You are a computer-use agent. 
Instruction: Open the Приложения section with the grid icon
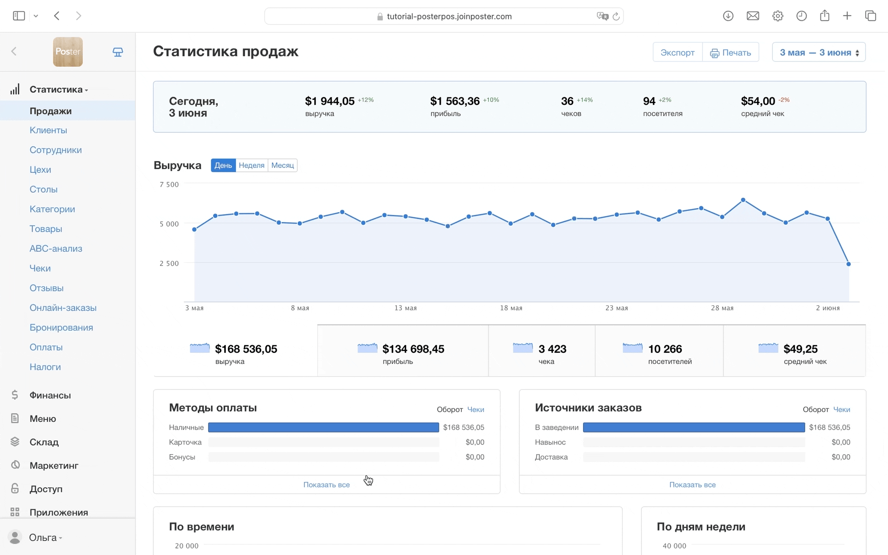coord(58,512)
